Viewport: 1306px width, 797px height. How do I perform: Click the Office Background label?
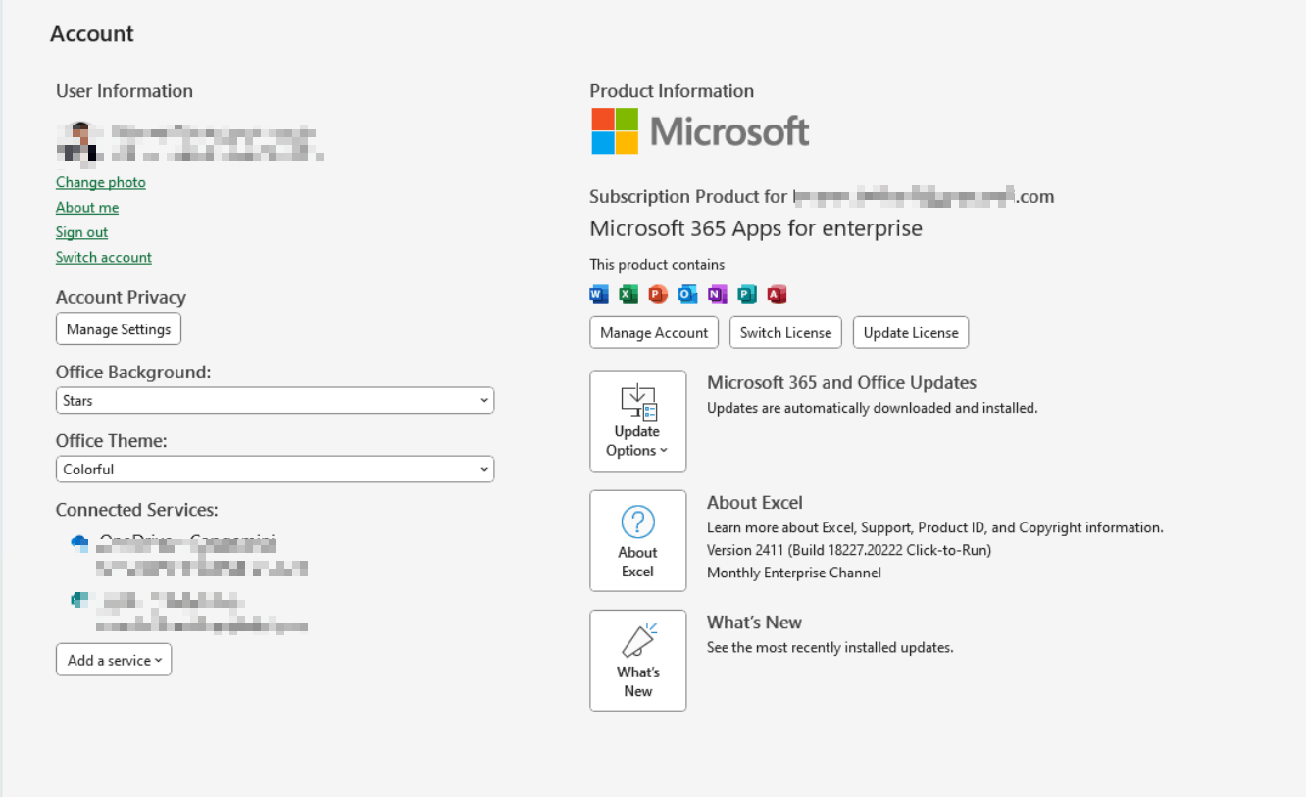[133, 373]
